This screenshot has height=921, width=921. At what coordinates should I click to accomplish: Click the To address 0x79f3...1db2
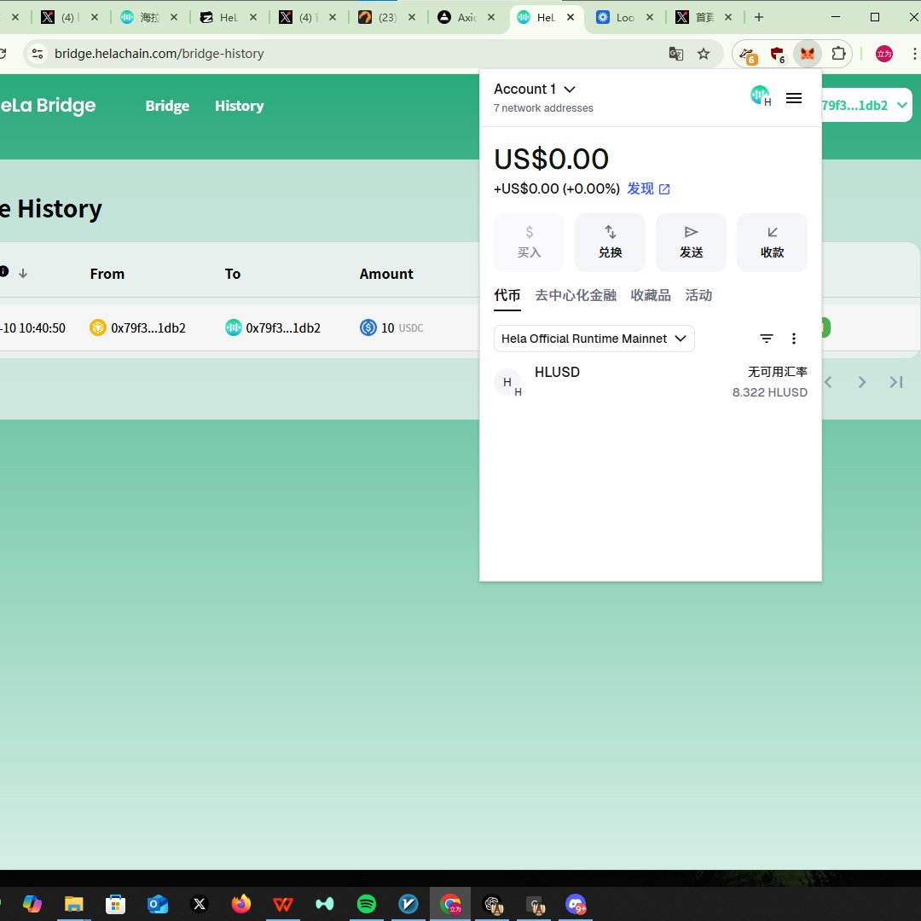pyautogui.click(x=283, y=327)
